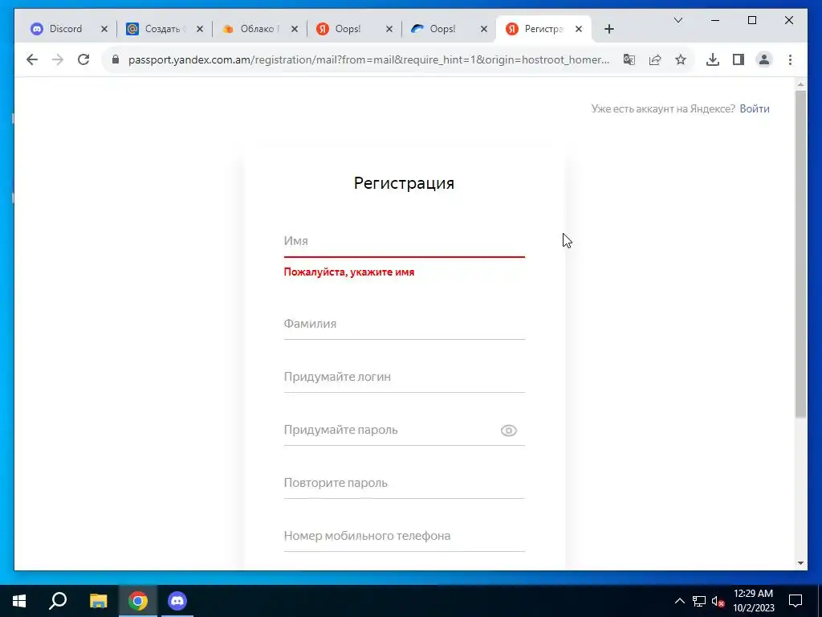Click the Придумайте логин field
Viewport: 822px width, 617px height.
coord(405,377)
